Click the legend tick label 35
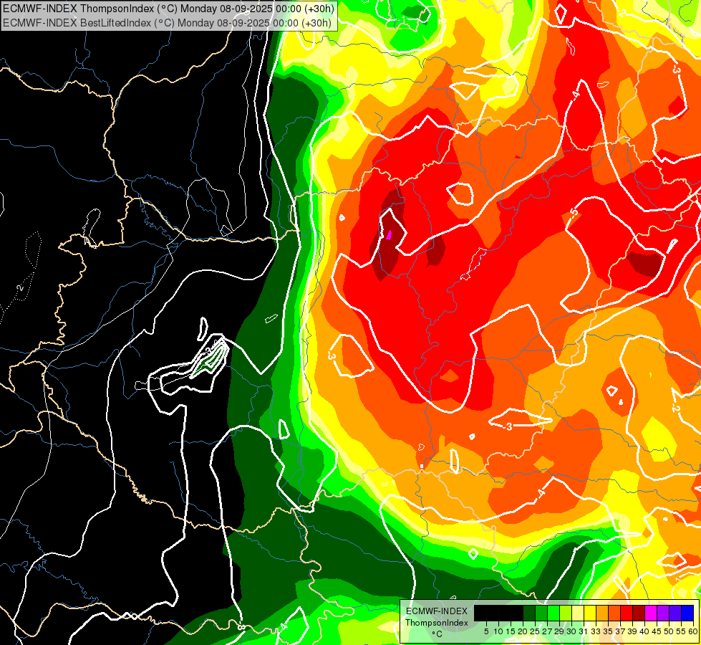Viewport: 701px width, 645px height. point(609,631)
